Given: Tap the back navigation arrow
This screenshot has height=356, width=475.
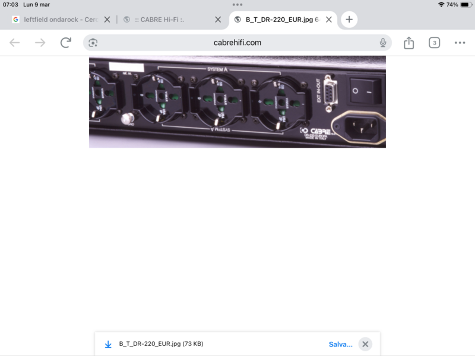Looking at the screenshot, I should [x=13, y=42].
